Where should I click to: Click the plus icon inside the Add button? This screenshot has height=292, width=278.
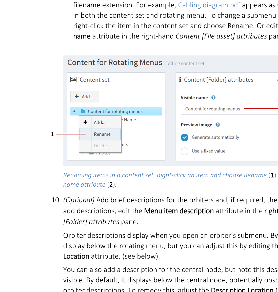tap(76, 96)
